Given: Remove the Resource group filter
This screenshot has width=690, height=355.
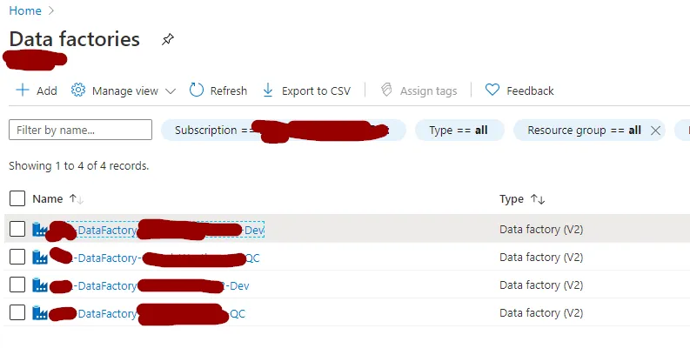Looking at the screenshot, I should click(655, 131).
